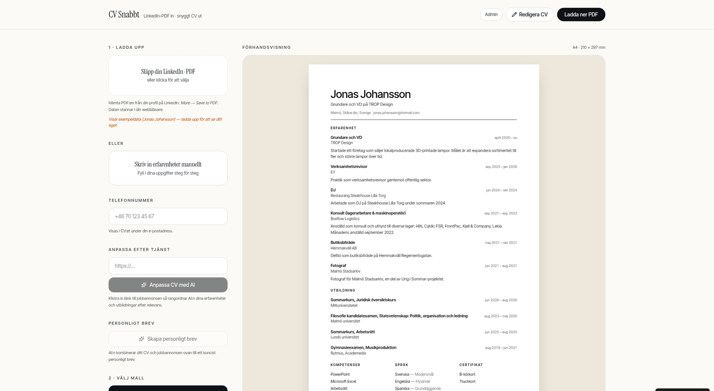
Task: Click the 'Gymnasieexamen, Musikproduktion' entry
Action: 363,348
